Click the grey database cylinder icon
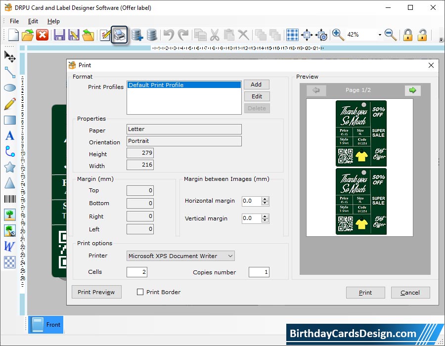 pyautogui.click(x=152, y=35)
